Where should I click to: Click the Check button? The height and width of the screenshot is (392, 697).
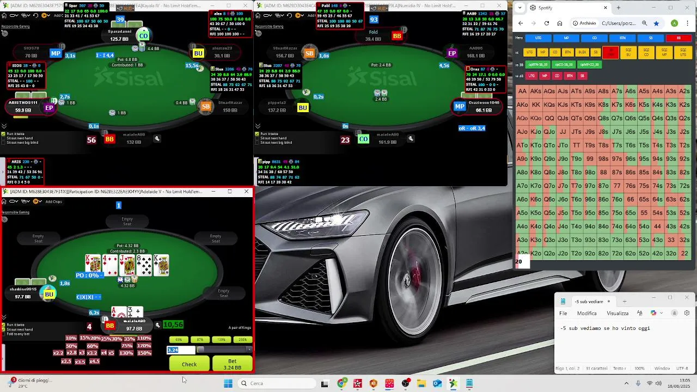pos(189,364)
